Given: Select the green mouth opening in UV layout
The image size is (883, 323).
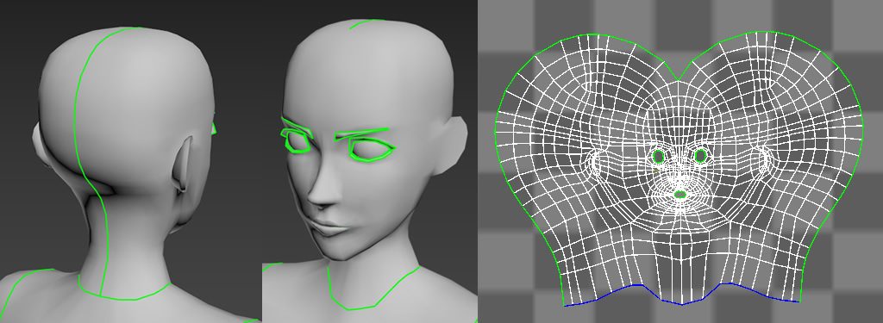Looking at the screenshot, I should click(680, 195).
